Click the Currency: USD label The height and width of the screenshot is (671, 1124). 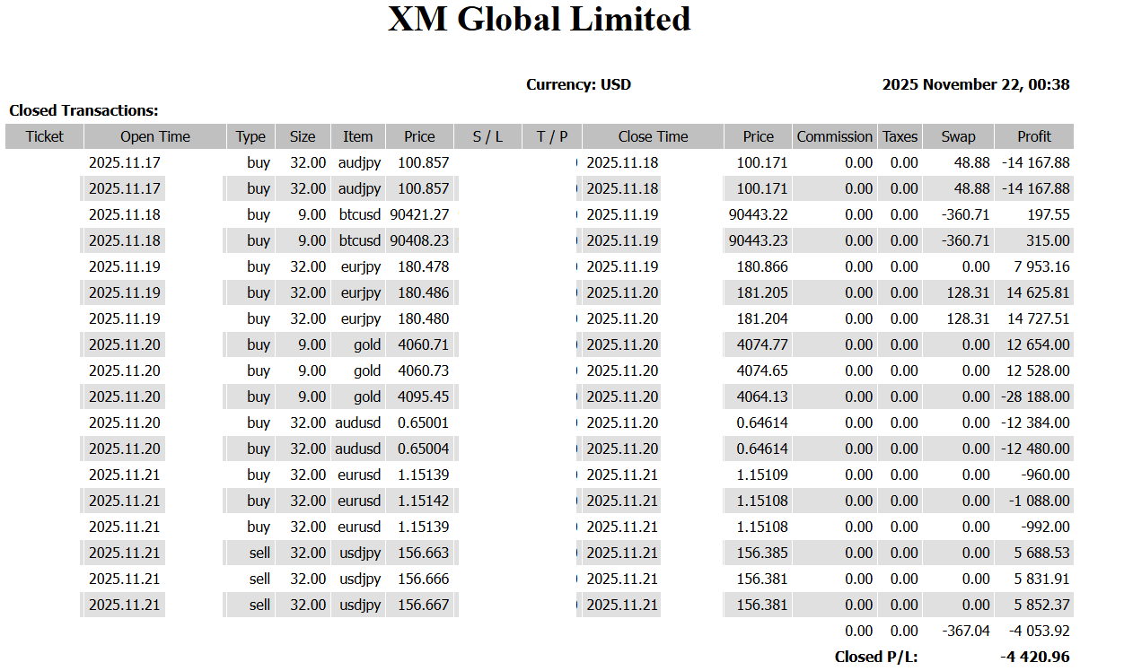click(x=578, y=84)
